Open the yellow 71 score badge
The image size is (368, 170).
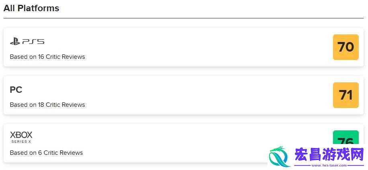(x=346, y=95)
